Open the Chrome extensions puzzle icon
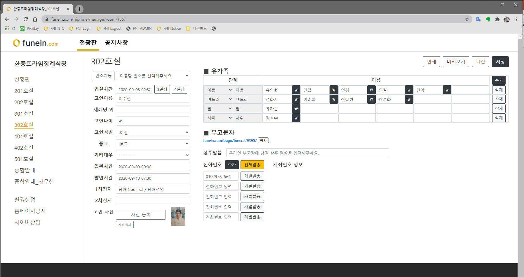Image resolution: width=524 pixels, height=277 pixels. click(x=497, y=19)
